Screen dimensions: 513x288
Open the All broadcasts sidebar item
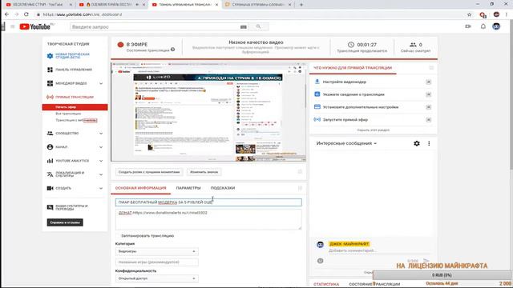[68, 114]
